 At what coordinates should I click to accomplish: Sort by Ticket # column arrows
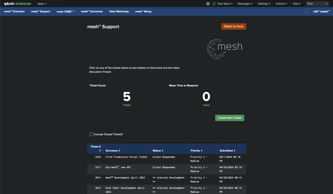[100, 150]
